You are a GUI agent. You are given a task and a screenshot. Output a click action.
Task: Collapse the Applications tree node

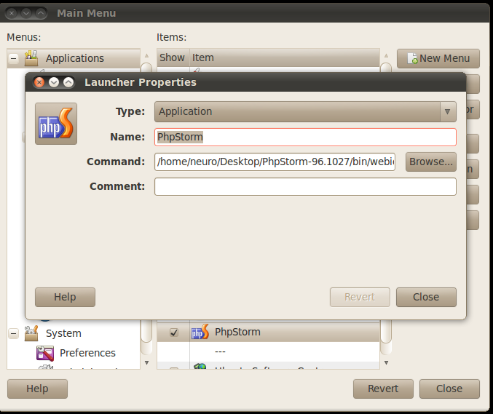[x=14, y=58]
